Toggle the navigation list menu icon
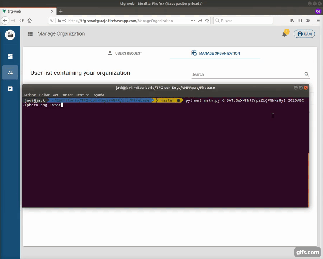The image size is (323, 259). tap(31, 34)
